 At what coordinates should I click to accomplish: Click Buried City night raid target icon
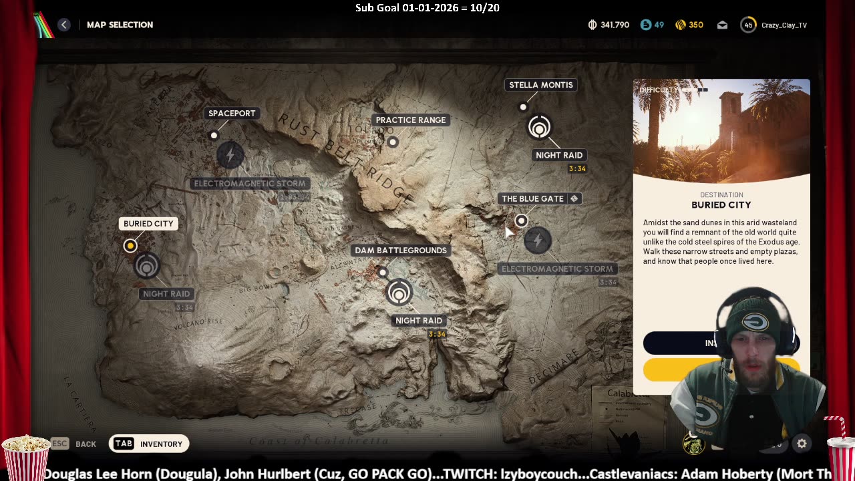(x=147, y=266)
